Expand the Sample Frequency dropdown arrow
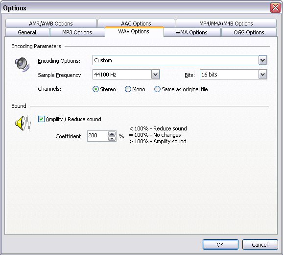283x255 pixels. pos(155,74)
